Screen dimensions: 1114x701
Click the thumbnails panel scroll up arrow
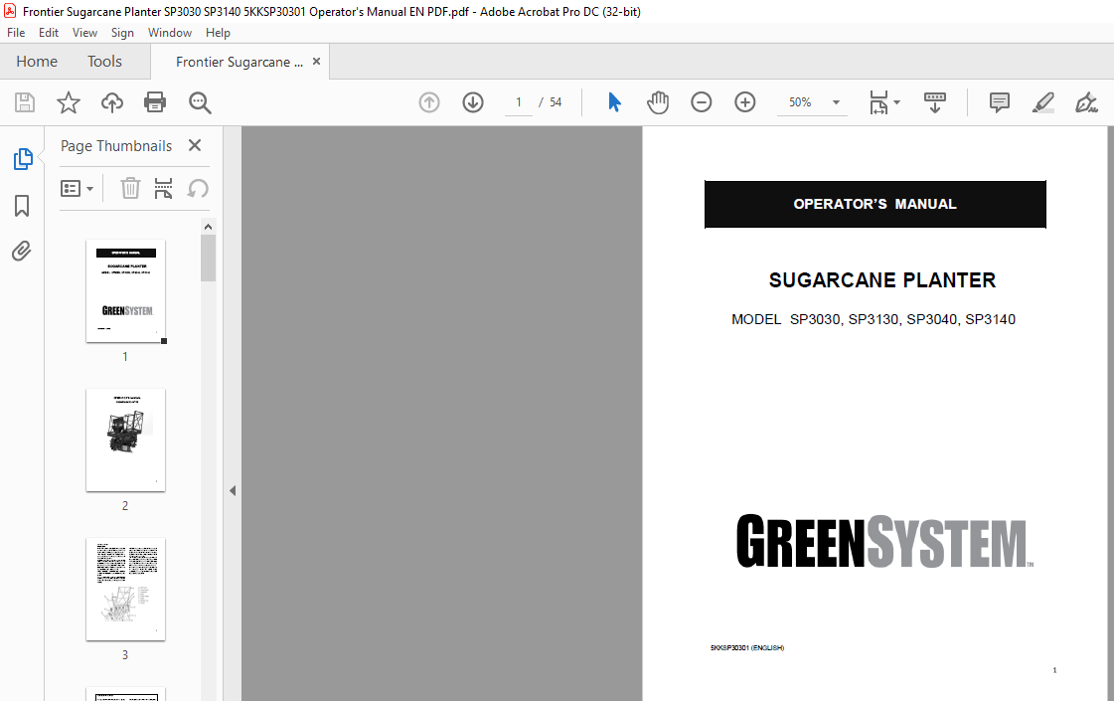click(208, 227)
